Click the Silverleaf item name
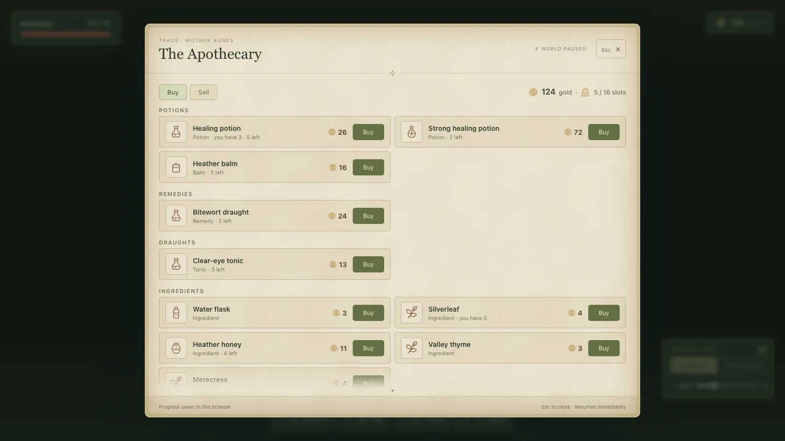This screenshot has width=785, height=441. pos(444,309)
